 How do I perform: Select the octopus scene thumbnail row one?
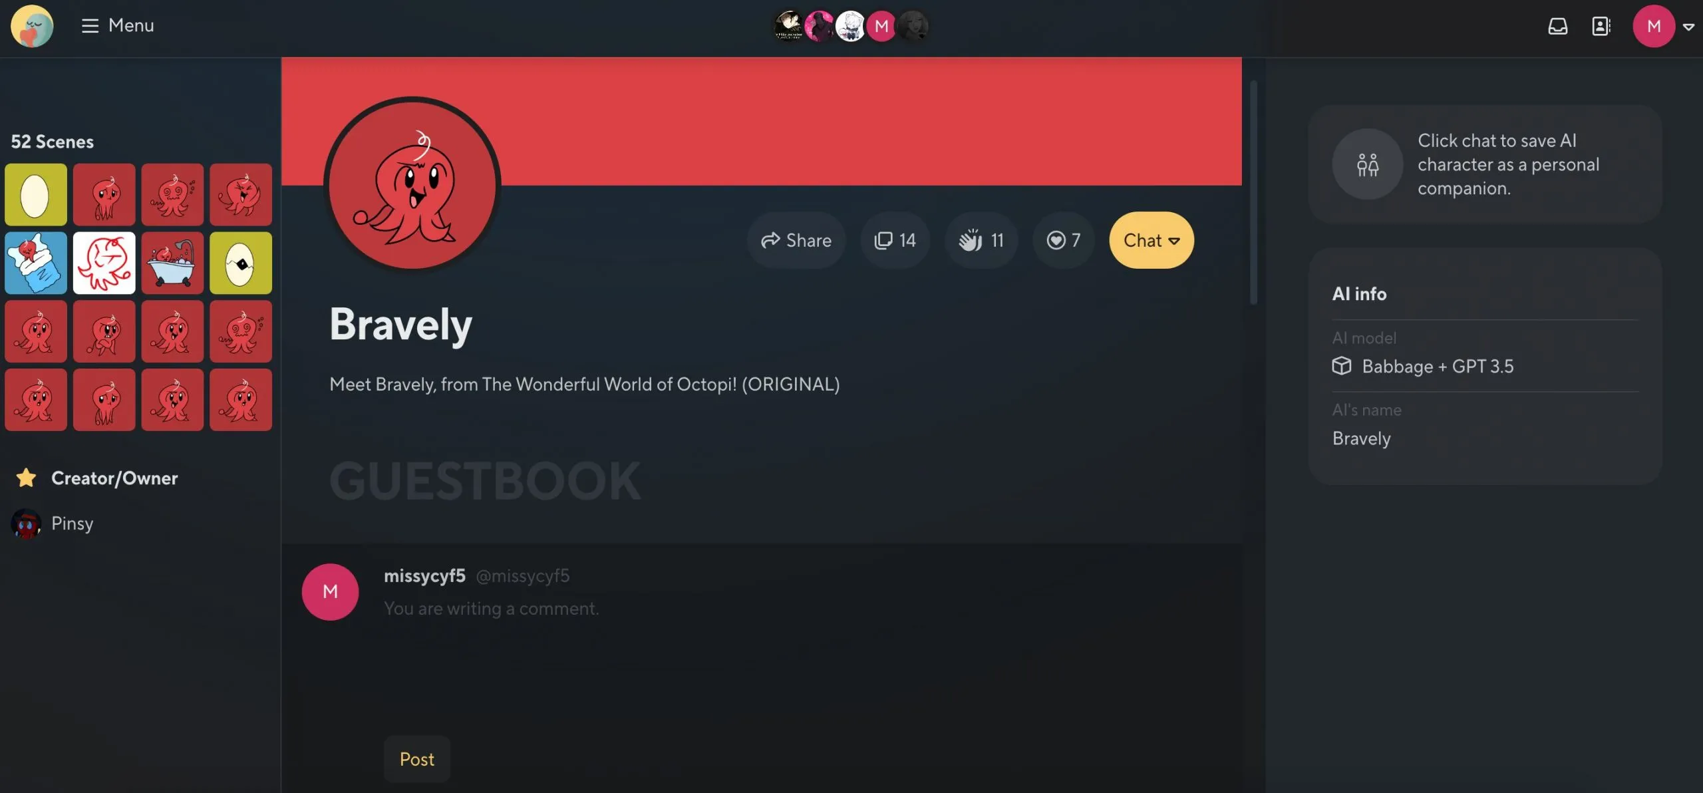click(104, 194)
